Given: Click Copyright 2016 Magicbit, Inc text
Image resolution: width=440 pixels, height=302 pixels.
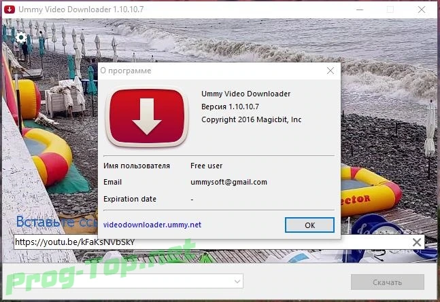Looking at the screenshot, I should pos(251,119).
